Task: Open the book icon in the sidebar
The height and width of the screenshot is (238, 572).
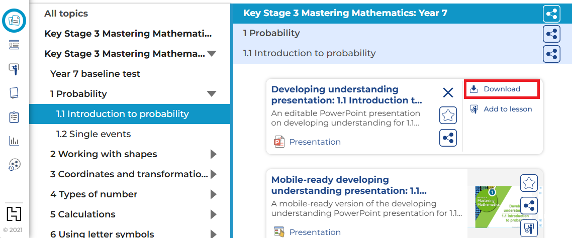Action: [14, 93]
